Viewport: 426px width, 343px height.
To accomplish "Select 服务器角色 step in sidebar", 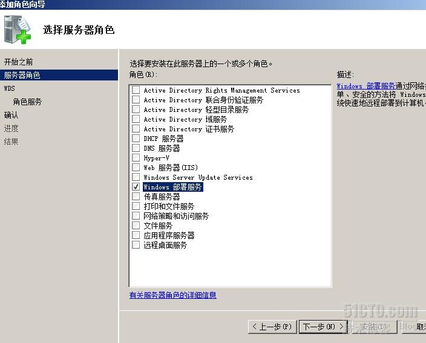I will tap(59, 75).
